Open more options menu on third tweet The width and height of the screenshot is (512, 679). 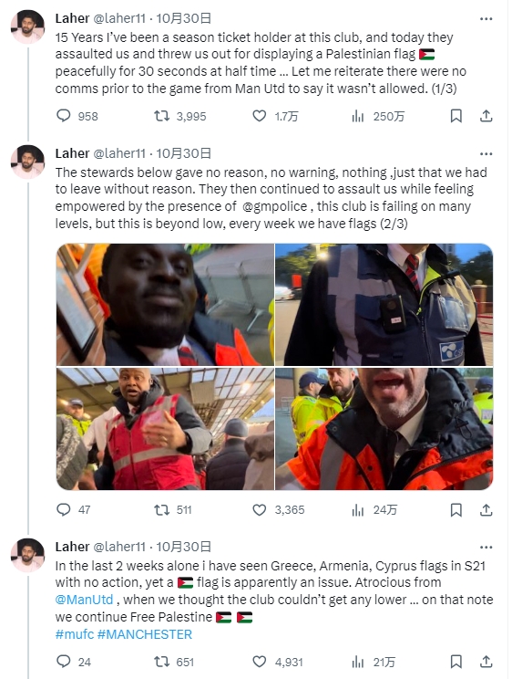coord(486,547)
